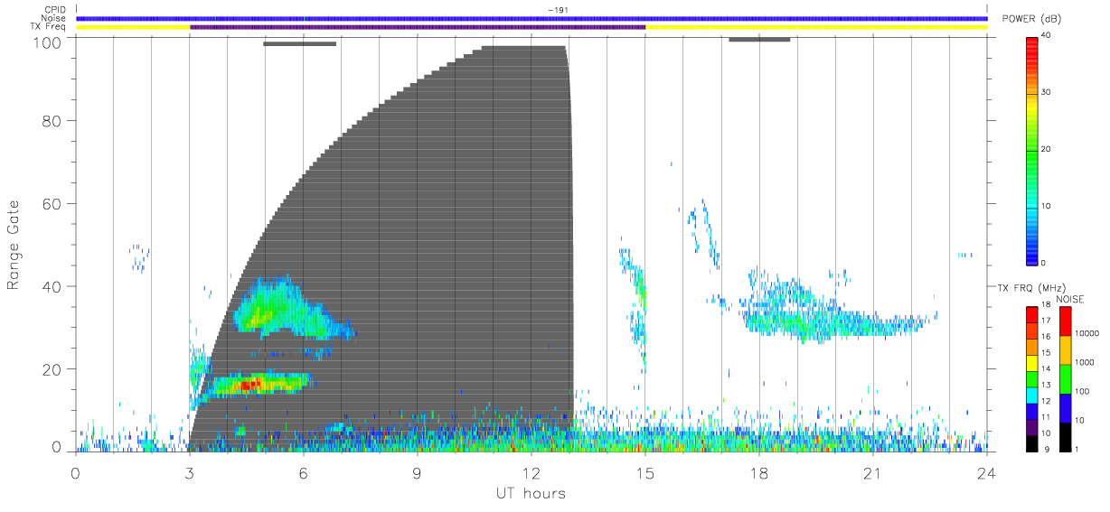Click the gray bar above 17–19 UT

click(x=759, y=39)
